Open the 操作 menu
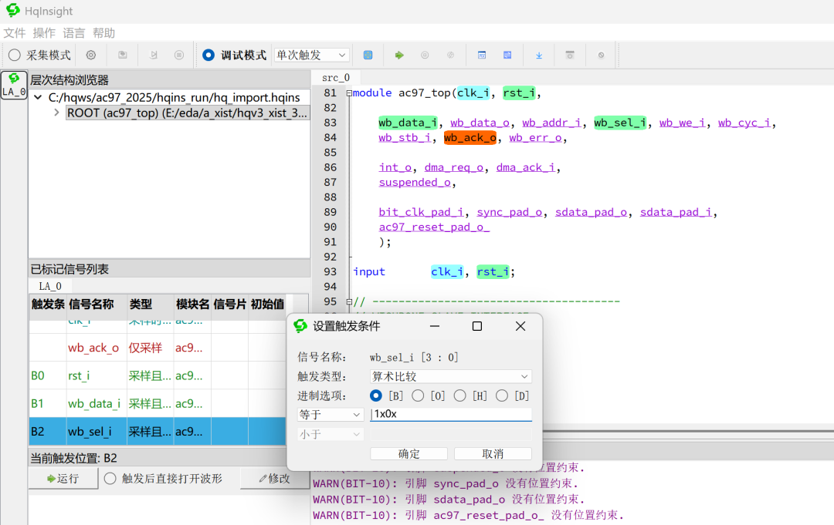 [44, 32]
